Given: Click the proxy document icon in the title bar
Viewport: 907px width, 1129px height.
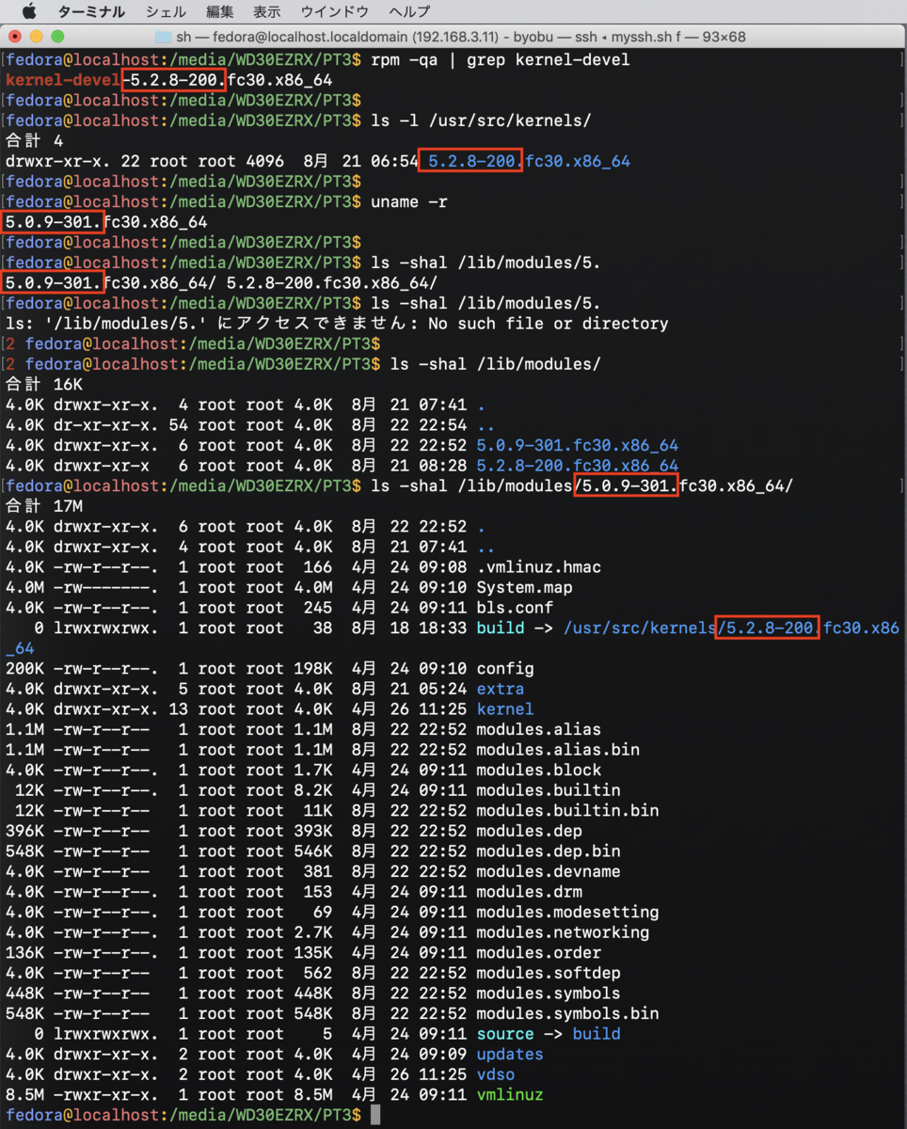Looking at the screenshot, I should click(165, 38).
